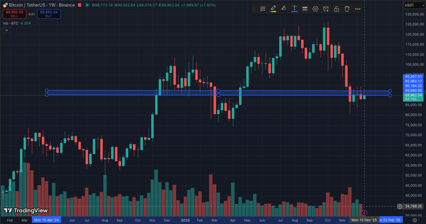Open chart settings hexagon at bottom right

(x=415, y=220)
